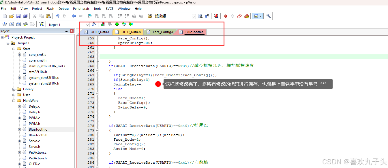Screen dimensions: 388x168
Task: Click the Kill All Breakpoints icon
Action: tap(246, 16)
